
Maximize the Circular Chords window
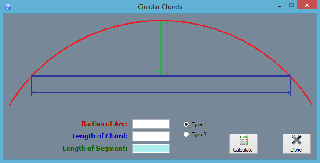291,5
